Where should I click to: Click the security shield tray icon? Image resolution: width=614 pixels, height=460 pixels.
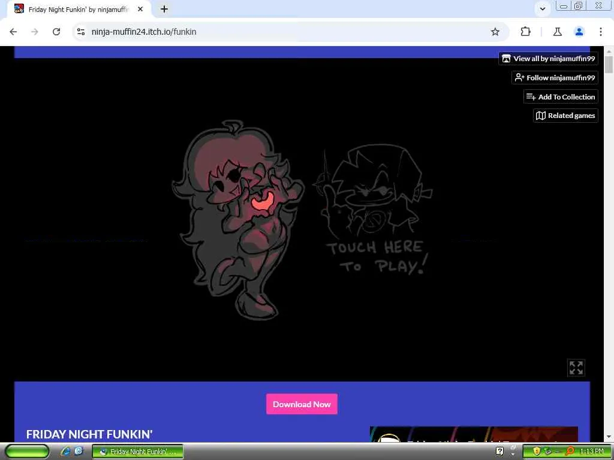537,452
